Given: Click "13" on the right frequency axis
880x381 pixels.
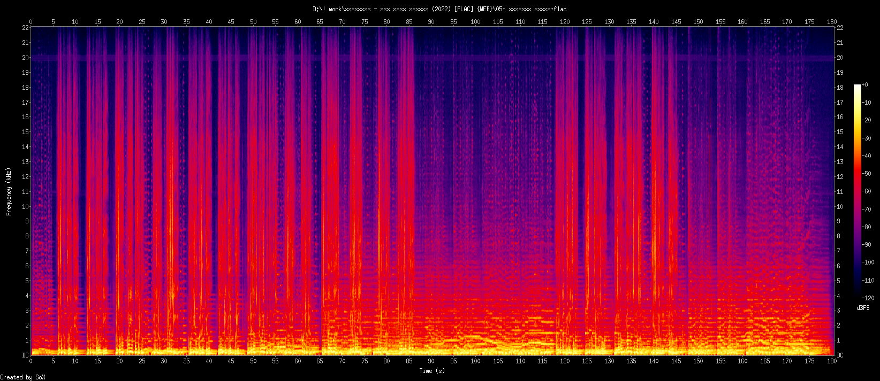Looking at the screenshot, I should pos(840,162).
